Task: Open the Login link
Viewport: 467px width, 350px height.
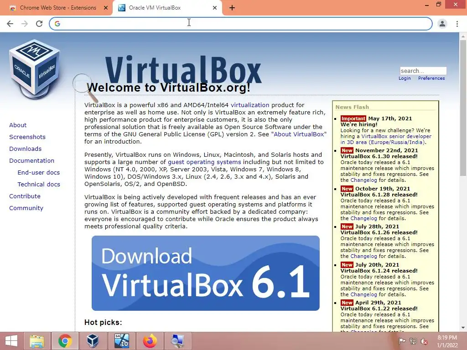Action: pos(405,78)
